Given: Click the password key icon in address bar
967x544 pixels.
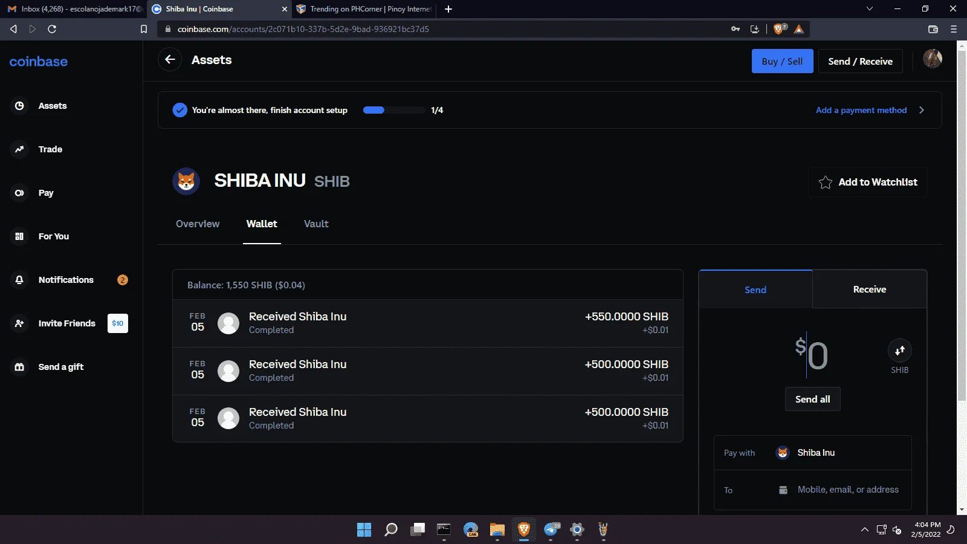Looking at the screenshot, I should [x=736, y=29].
